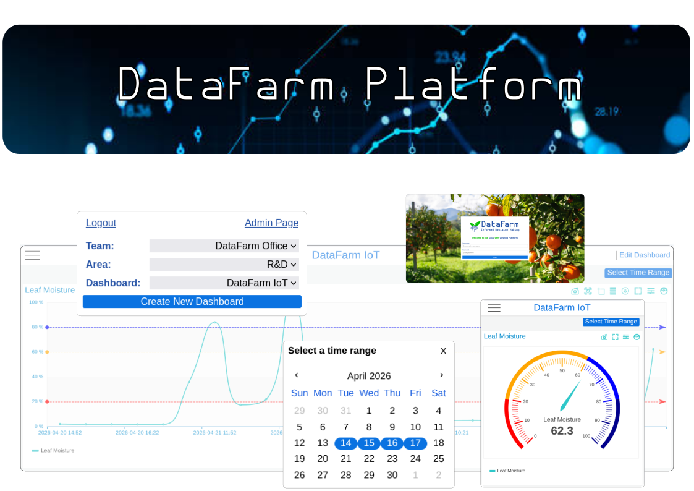Open the Team dropdown showing DataFarm Office
This screenshot has height=491, width=694.
pos(224,246)
